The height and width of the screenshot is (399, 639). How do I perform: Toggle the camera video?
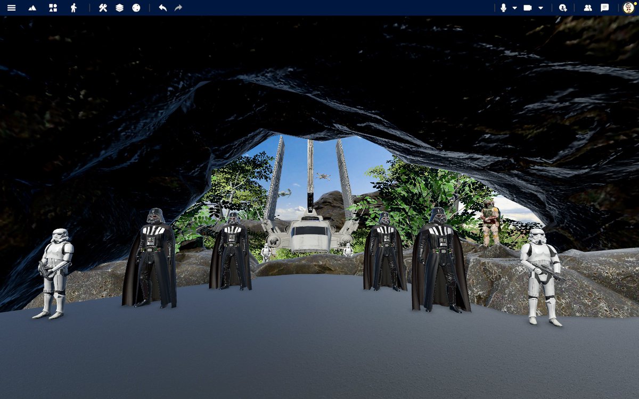(528, 8)
